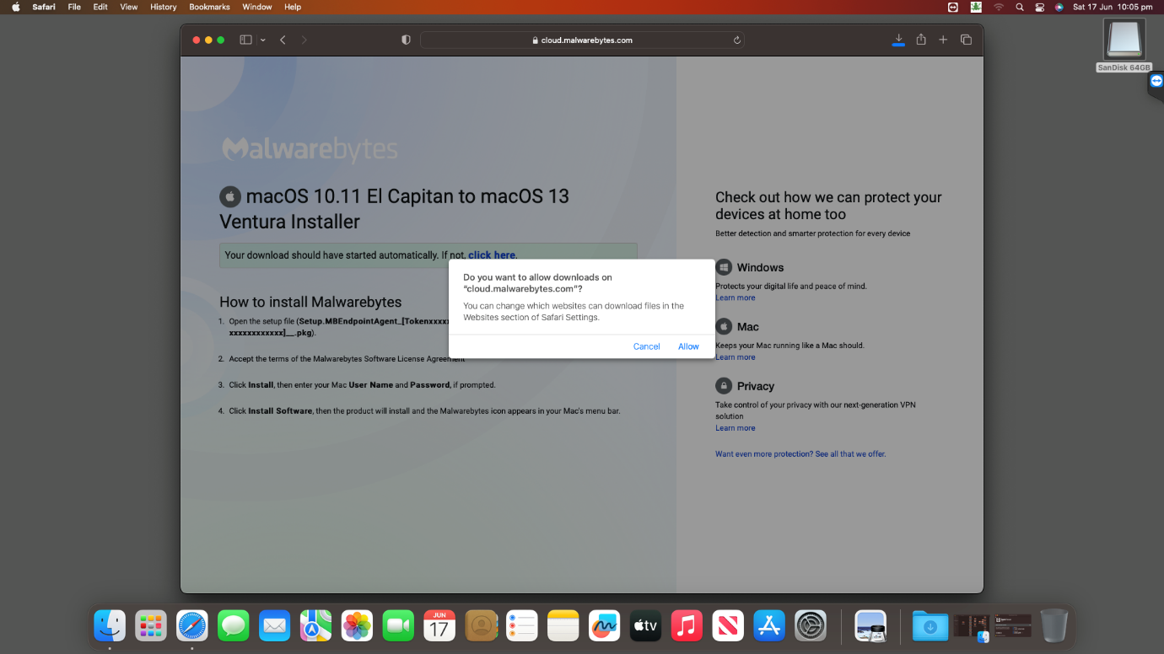Open Spotlight search
Screen dimensions: 1164x654
tap(1019, 7)
